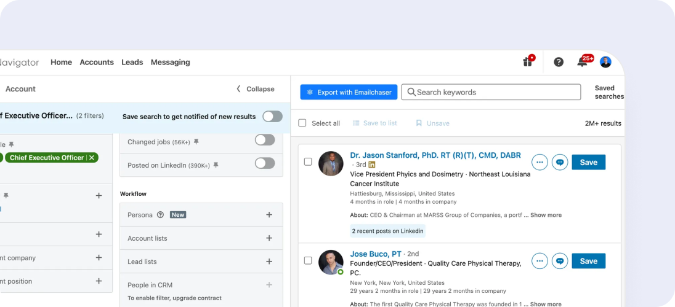Image resolution: width=675 pixels, height=307 pixels.
Task: Click more options for Jose Buco
Action: coord(540,261)
